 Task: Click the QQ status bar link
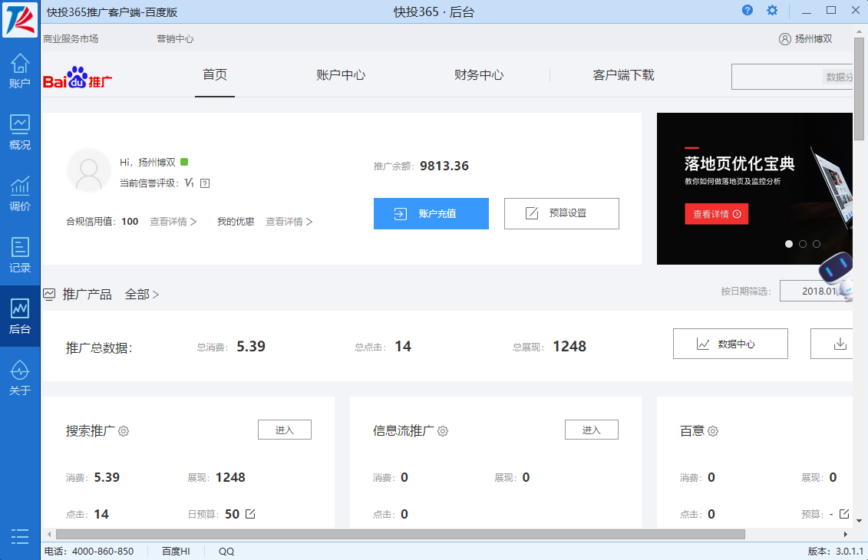pyautogui.click(x=226, y=551)
